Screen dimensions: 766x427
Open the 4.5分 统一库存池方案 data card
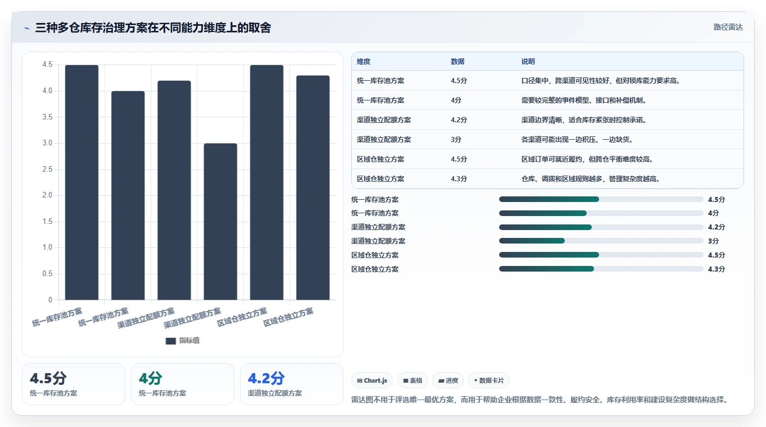74,384
